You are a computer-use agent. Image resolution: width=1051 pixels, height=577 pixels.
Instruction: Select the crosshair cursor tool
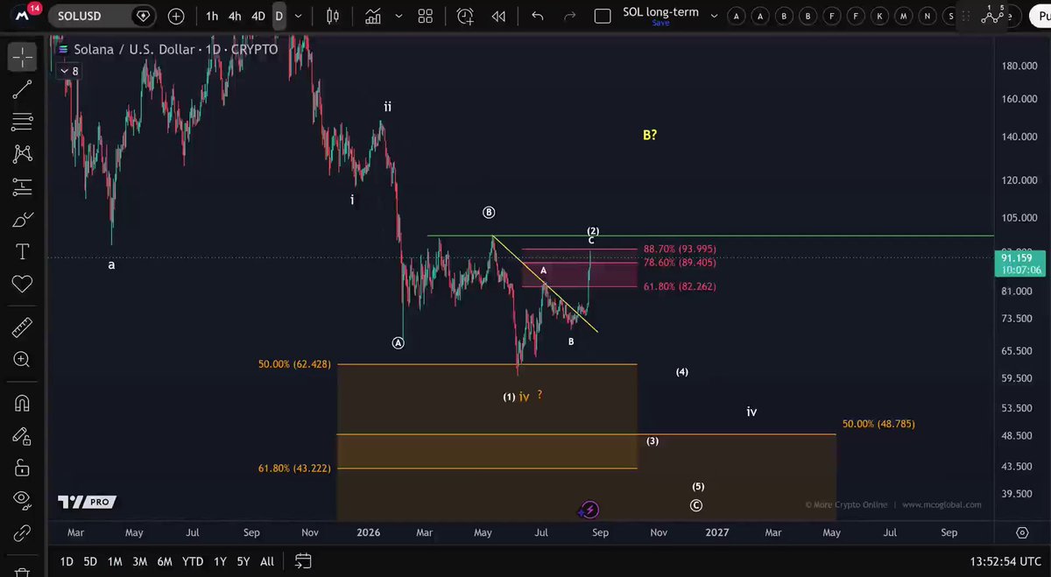[x=22, y=57]
